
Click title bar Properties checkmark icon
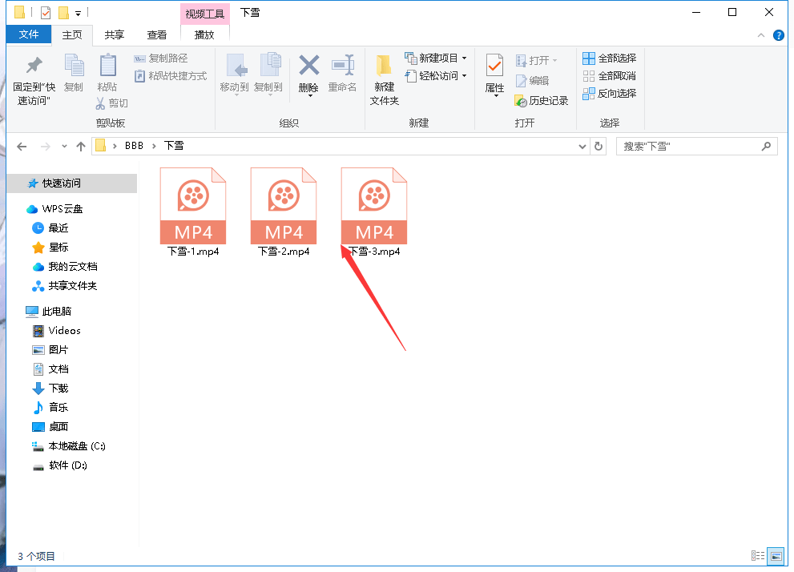pyautogui.click(x=46, y=12)
